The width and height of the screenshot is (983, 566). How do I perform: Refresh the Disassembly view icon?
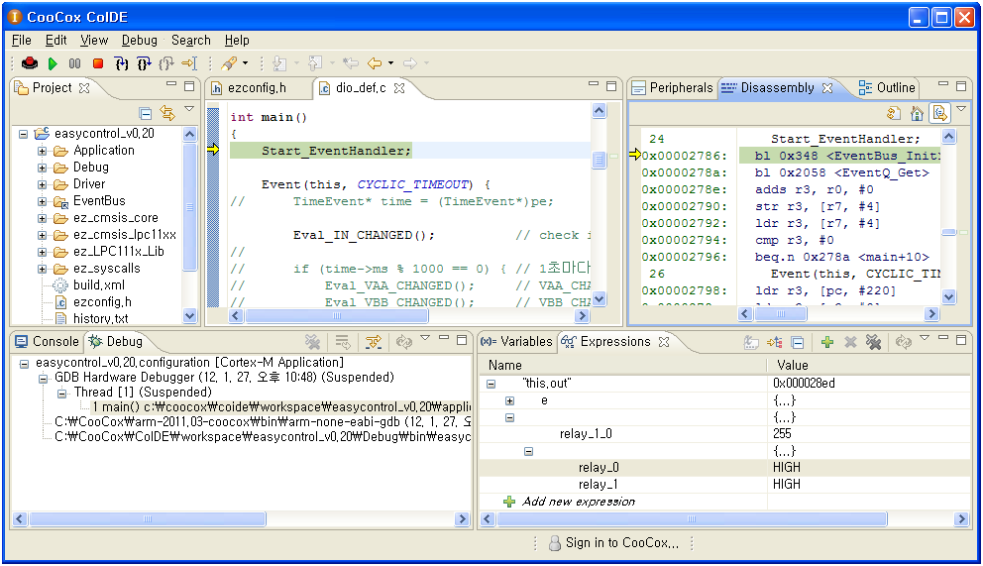coord(894,113)
